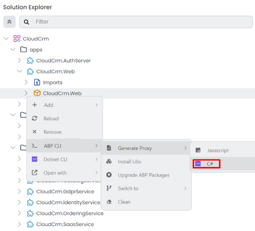Click the Imports package icon

tap(37, 82)
